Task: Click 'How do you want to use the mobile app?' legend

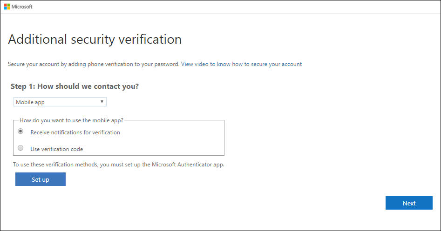Action: tap(71, 120)
